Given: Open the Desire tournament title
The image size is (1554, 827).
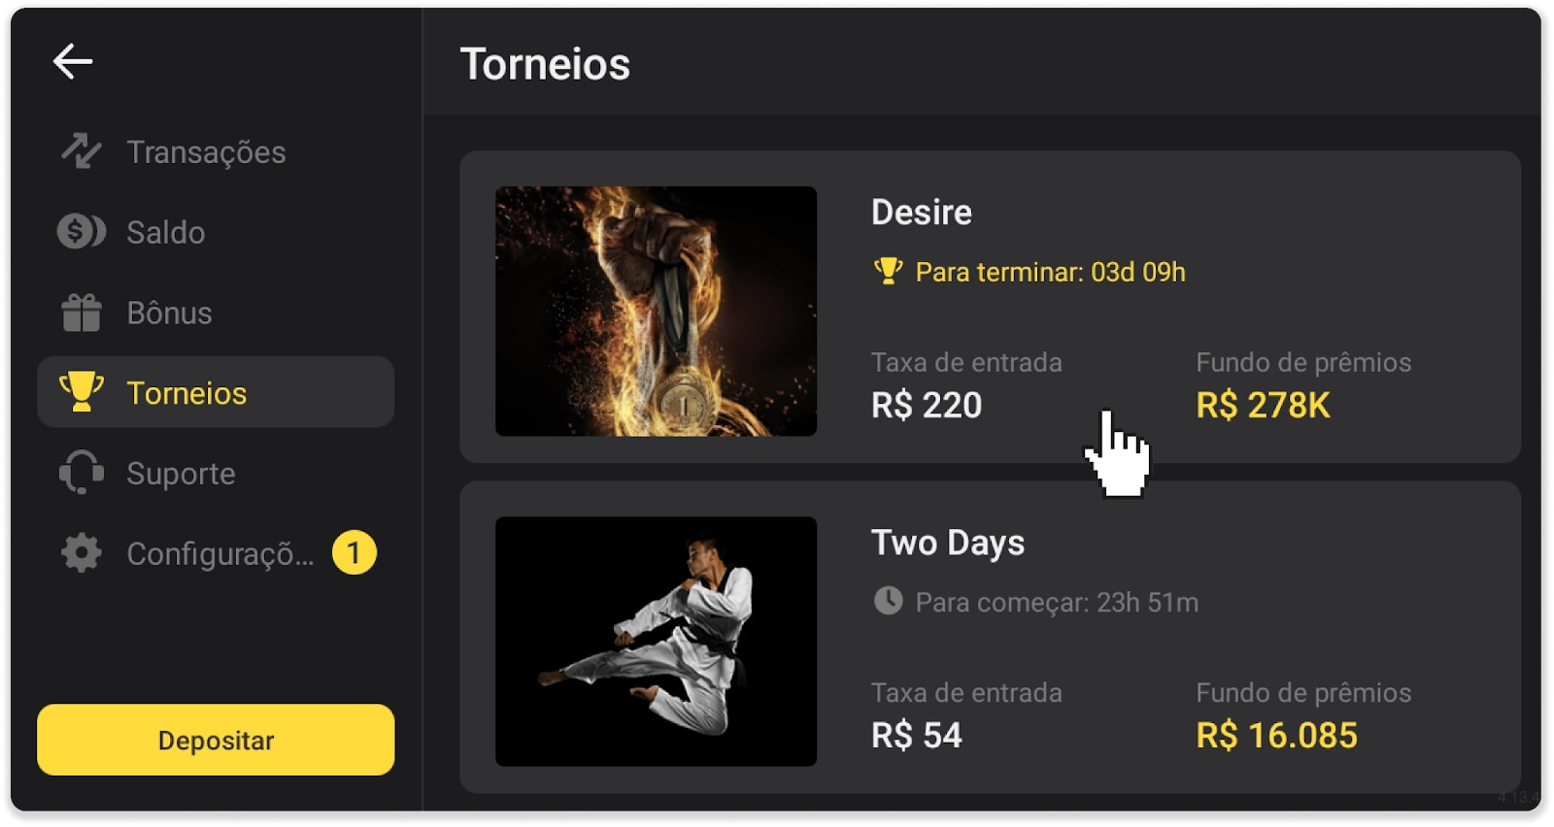Looking at the screenshot, I should coord(921,213).
